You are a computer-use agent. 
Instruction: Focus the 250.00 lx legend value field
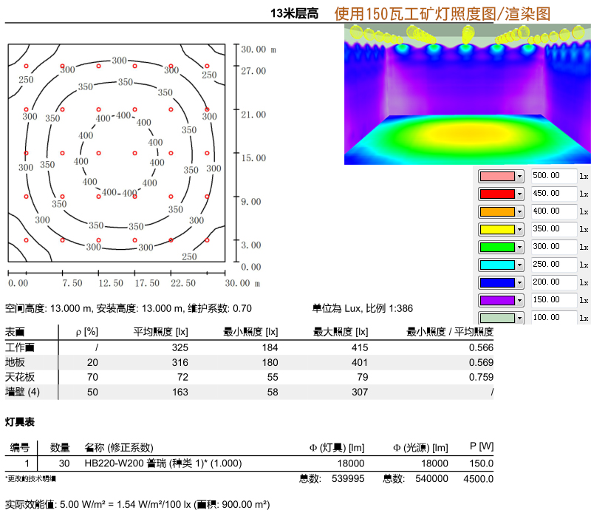click(x=553, y=265)
